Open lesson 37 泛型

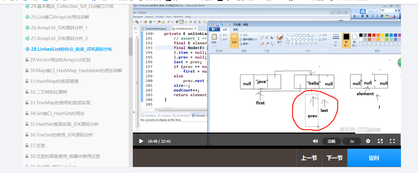pos(35,146)
